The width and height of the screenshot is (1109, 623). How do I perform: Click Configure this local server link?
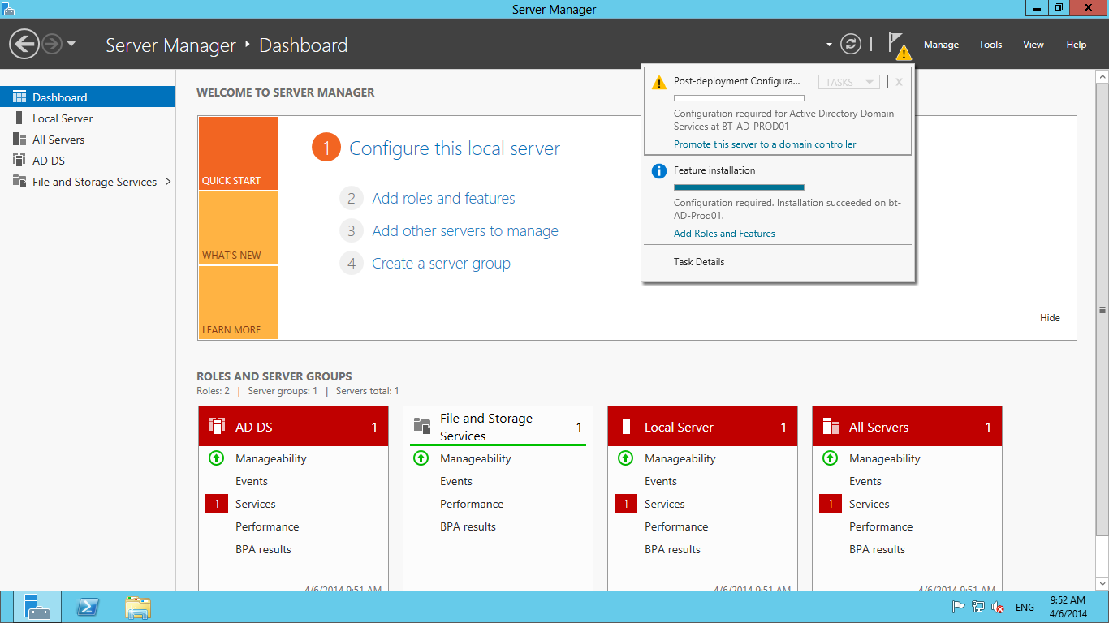point(455,148)
